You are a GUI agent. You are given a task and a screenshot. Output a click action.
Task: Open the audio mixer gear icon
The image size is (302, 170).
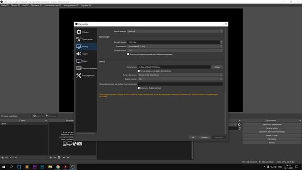[239, 125]
